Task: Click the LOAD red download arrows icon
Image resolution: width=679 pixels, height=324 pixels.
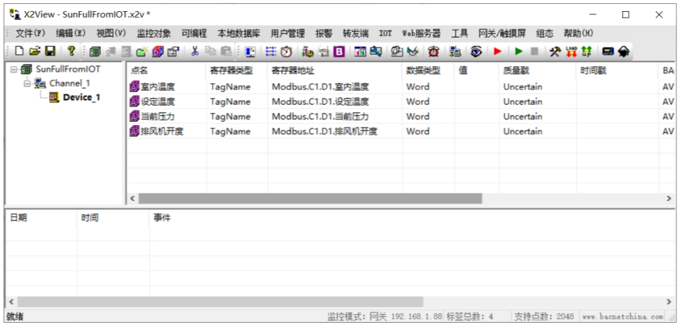Action: [572, 52]
